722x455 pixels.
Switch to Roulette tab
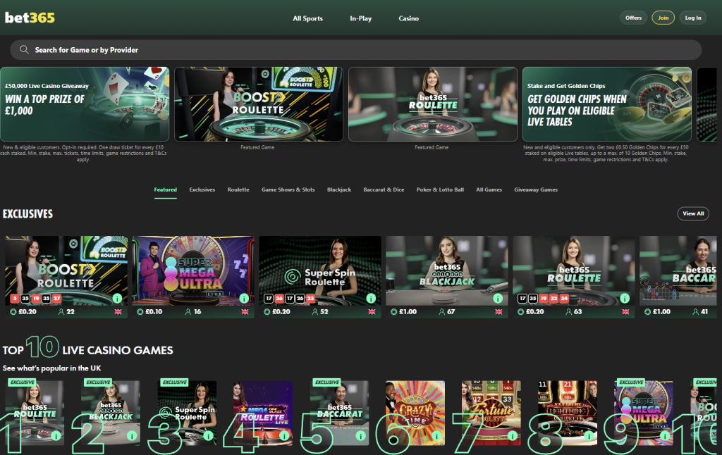coord(238,189)
